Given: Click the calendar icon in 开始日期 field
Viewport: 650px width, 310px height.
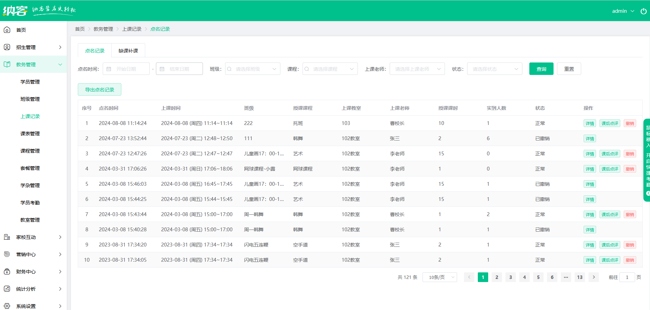Looking at the screenshot, I should click(x=109, y=69).
